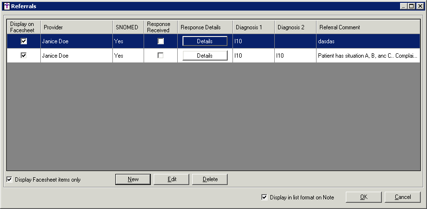Screen dimensions: 427x209
Task: Open Details for the second referral
Action: (205, 56)
